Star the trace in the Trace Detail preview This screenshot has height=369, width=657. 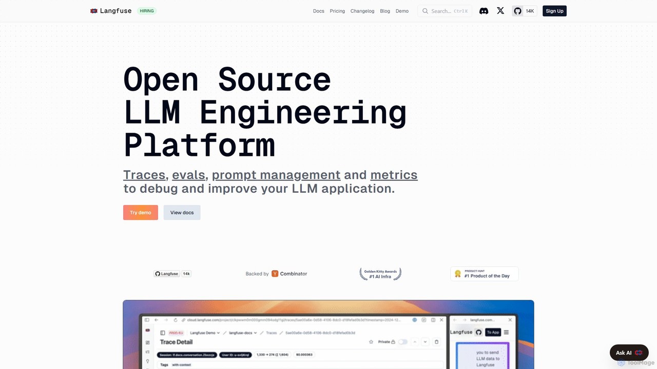click(x=371, y=342)
